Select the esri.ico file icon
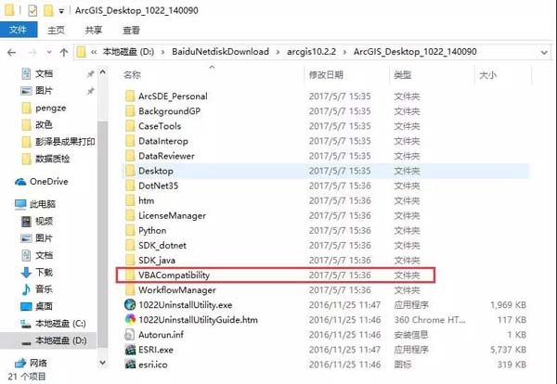This screenshot has width=557, height=384. tap(130, 365)
